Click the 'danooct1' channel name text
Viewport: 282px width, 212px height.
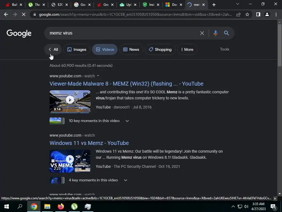point(121,107)
